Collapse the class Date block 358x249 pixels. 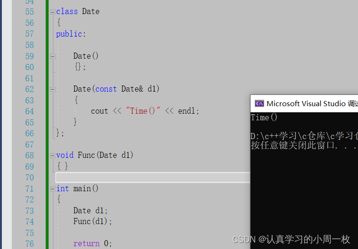53,12
